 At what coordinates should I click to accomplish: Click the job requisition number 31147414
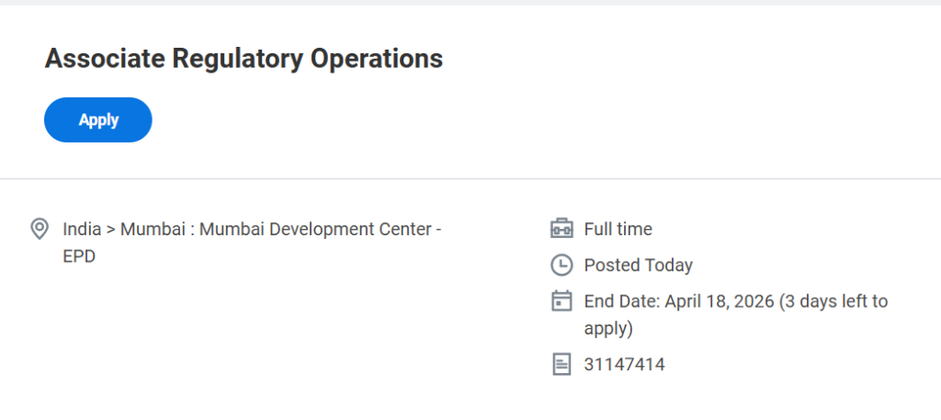(625, 365)
